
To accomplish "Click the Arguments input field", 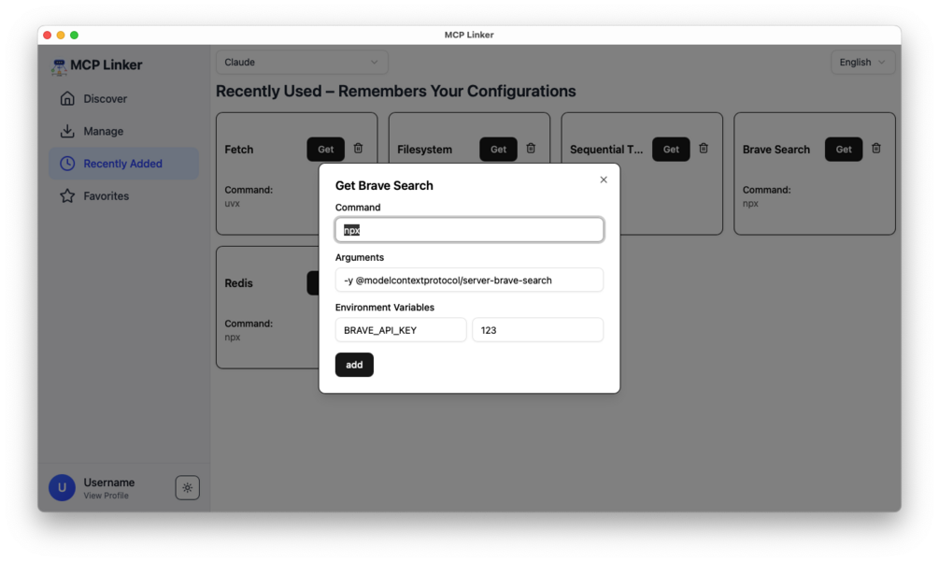I will 469,280.
